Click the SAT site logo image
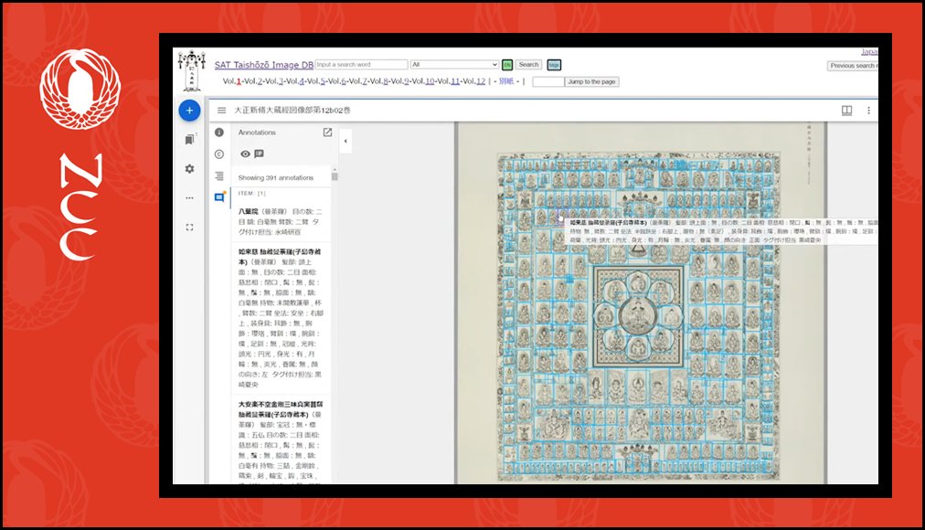This screenshot has width=925, height=530. click(x=192, y=71)
